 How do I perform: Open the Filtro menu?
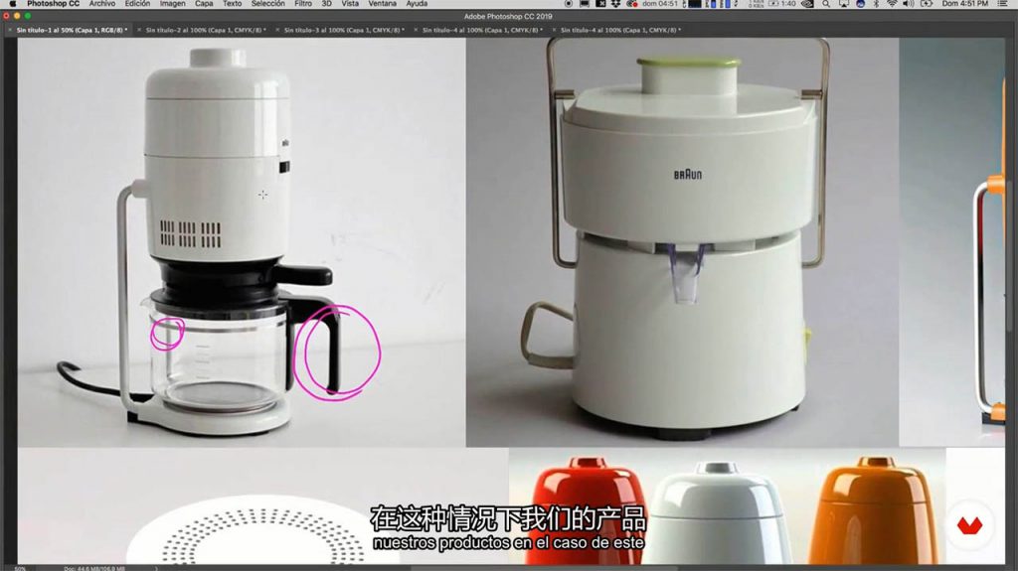[303, 4]
